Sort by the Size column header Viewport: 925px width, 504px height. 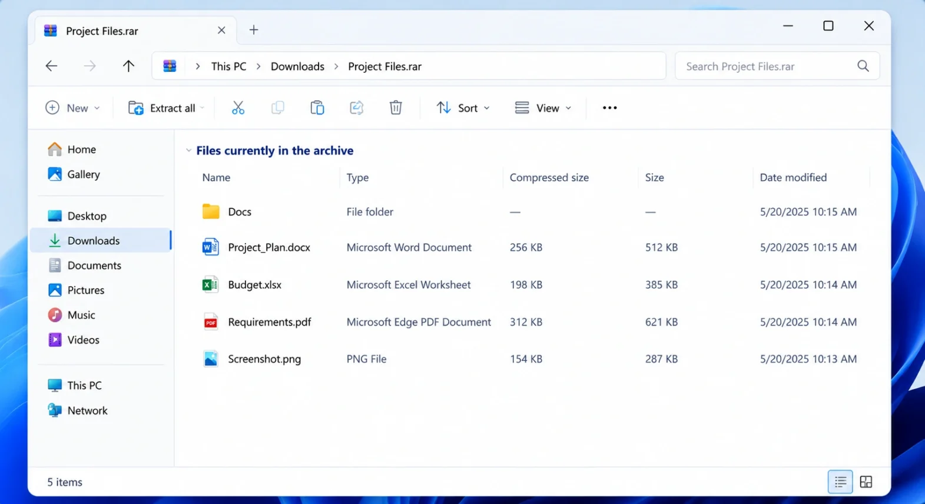tap(654, 177)
